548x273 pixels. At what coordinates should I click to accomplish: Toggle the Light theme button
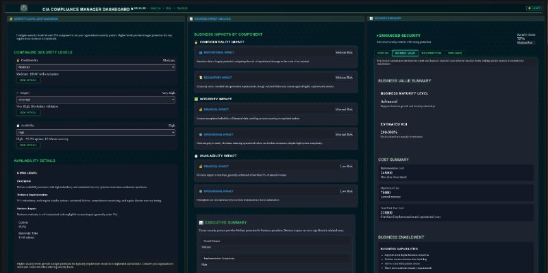[x=534, y=8]
